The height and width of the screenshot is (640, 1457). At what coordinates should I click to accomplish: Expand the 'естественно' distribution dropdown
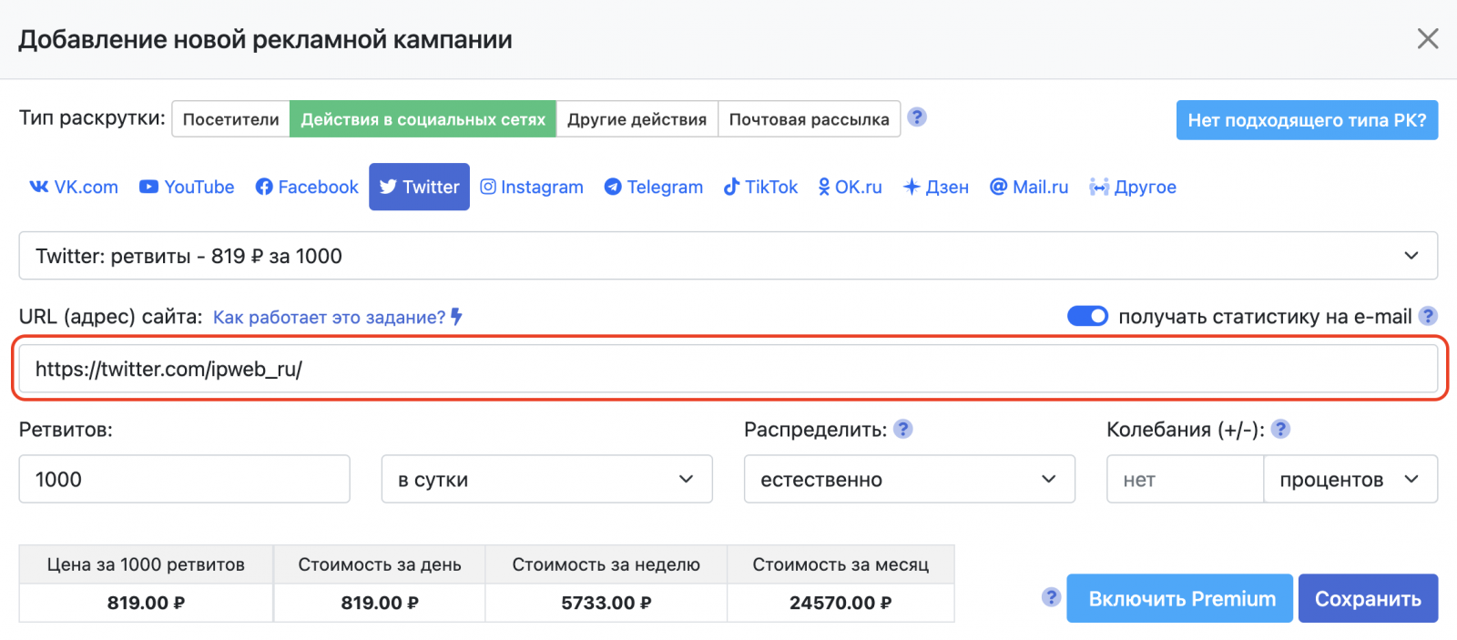tap(909, 480)
